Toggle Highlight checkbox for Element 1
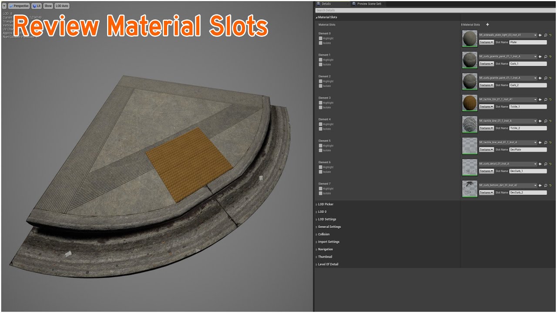The image size is (557, 313). click(x=320, y=60)
